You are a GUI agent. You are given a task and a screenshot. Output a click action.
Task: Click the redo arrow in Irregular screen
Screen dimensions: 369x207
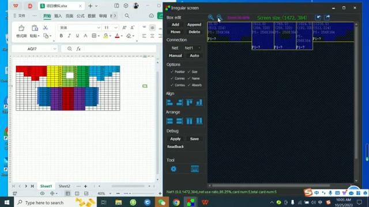[x=327, y=17]
